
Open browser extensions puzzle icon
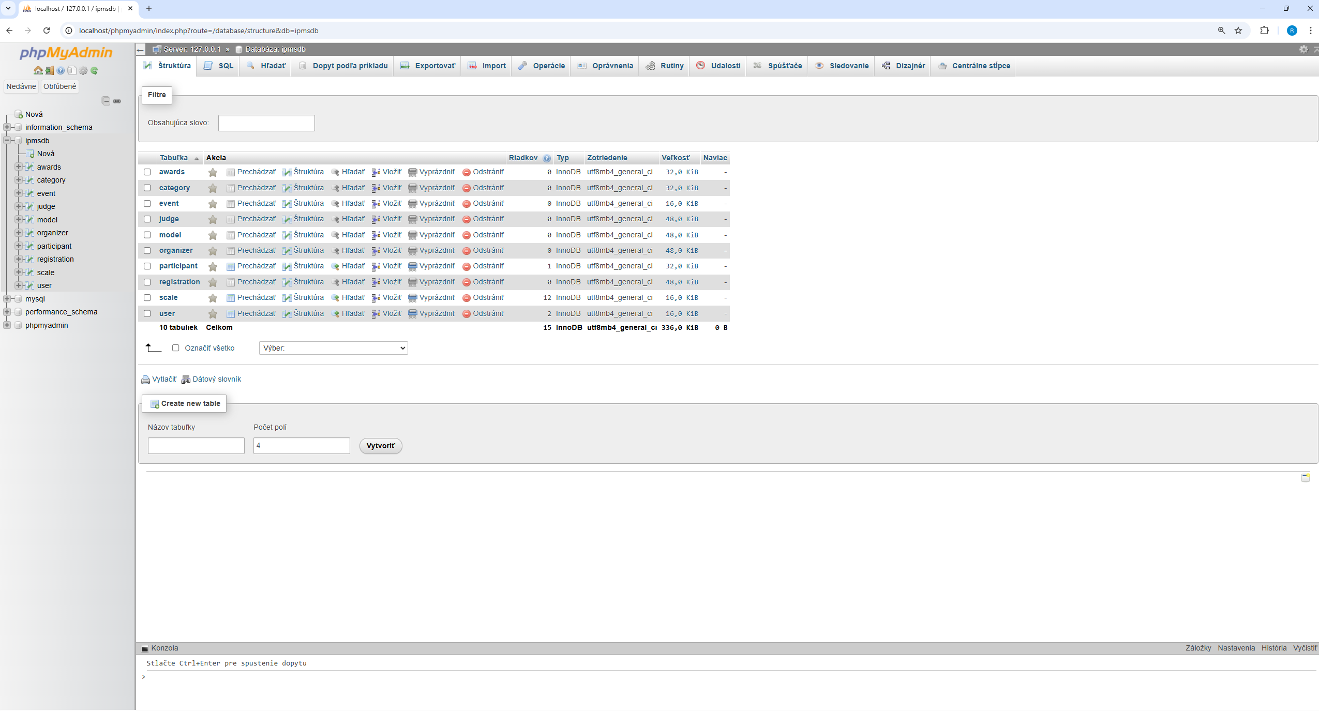tap(1265, 31)
